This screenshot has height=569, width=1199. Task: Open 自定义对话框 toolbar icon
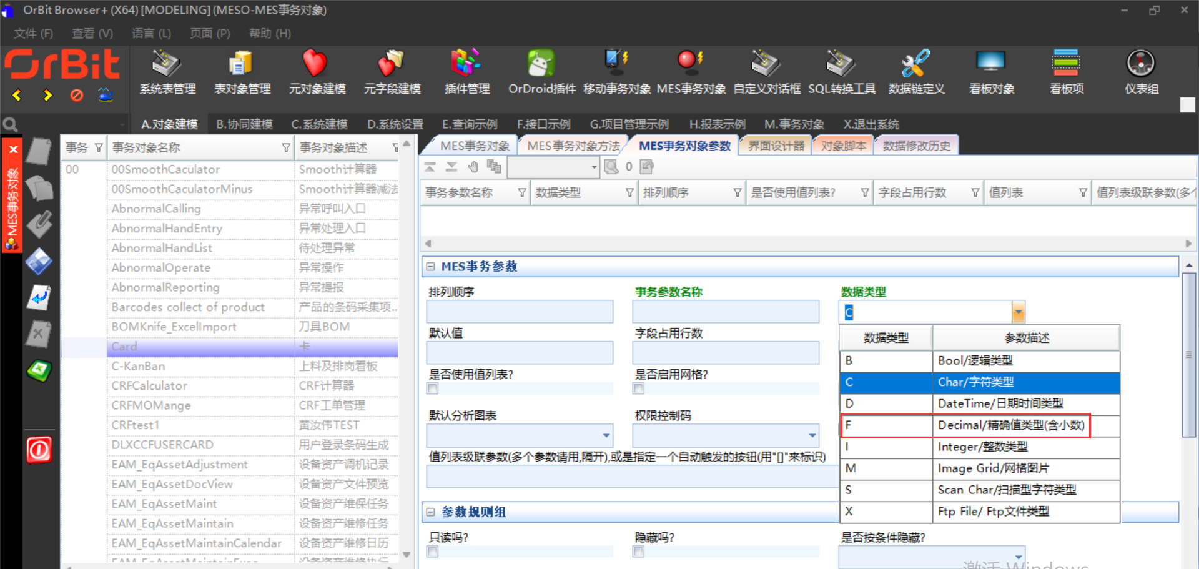(x=766, y=64)
